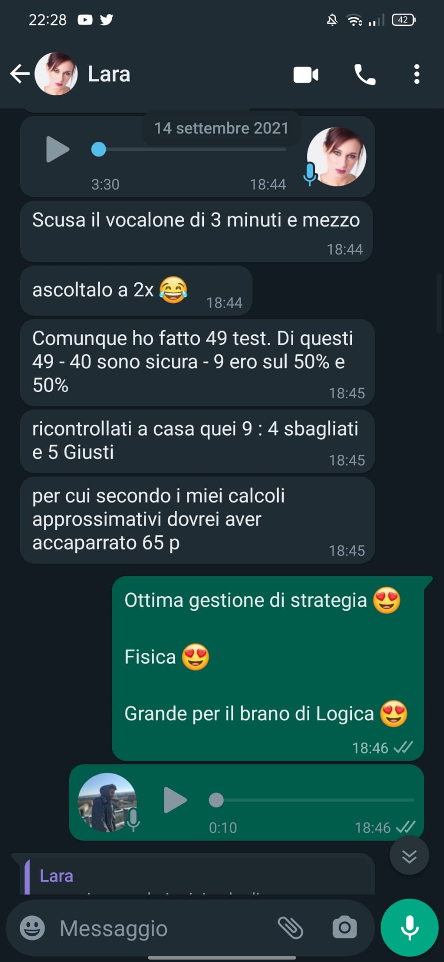
Task: Open the emoji picker
Action: click(x=32, y=928)
